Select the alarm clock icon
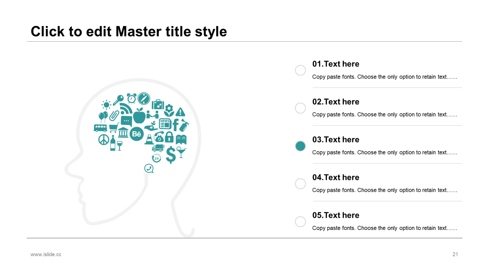The width and height of the screenshot is (489, 275). pyautogui.click(x=132, y=98)
